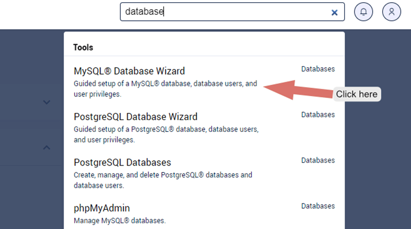This screenshot has height=229, width=411.
Task: Expand the sidebar section with down chevron
Action: tap(47, 102)
